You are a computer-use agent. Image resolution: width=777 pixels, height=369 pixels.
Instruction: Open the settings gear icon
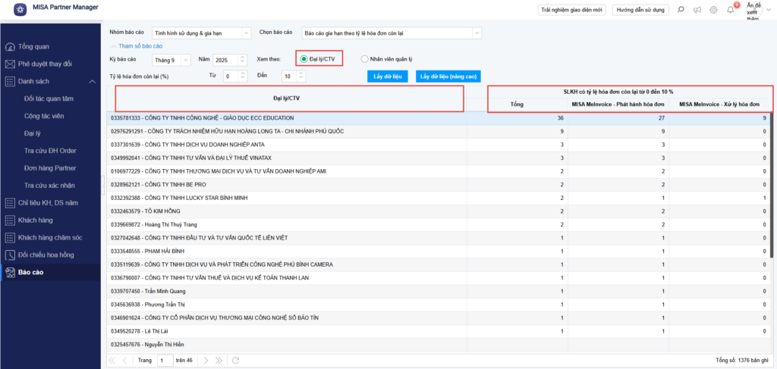pos(713,10)
